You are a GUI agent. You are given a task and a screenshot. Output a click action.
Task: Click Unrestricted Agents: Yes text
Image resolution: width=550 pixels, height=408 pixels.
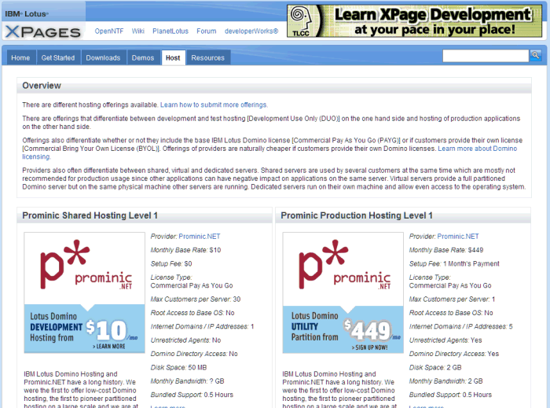click(x=445, y=340)
